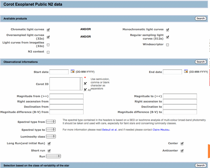Screen dimensions: 210x168
Task: Open the Deleuil et al. link
Action: [110, 130]
